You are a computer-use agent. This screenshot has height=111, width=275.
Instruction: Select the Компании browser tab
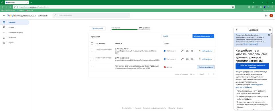(x=17, y=3)
